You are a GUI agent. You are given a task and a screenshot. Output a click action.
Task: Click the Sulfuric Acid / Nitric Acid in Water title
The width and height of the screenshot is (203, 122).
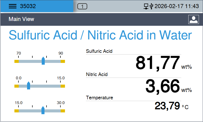100,35
